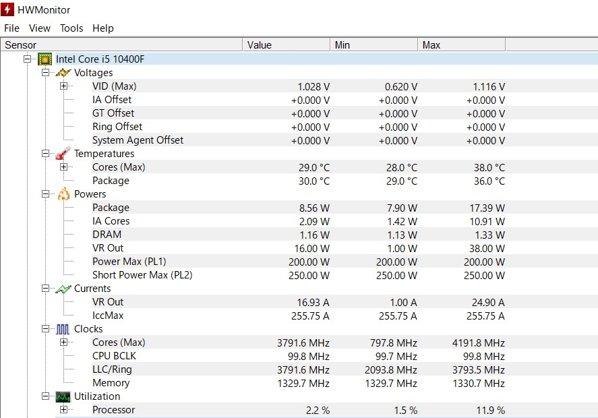Select the Package temperature row
The height and width of the screenshot is (418, 598).
[111, 181]
